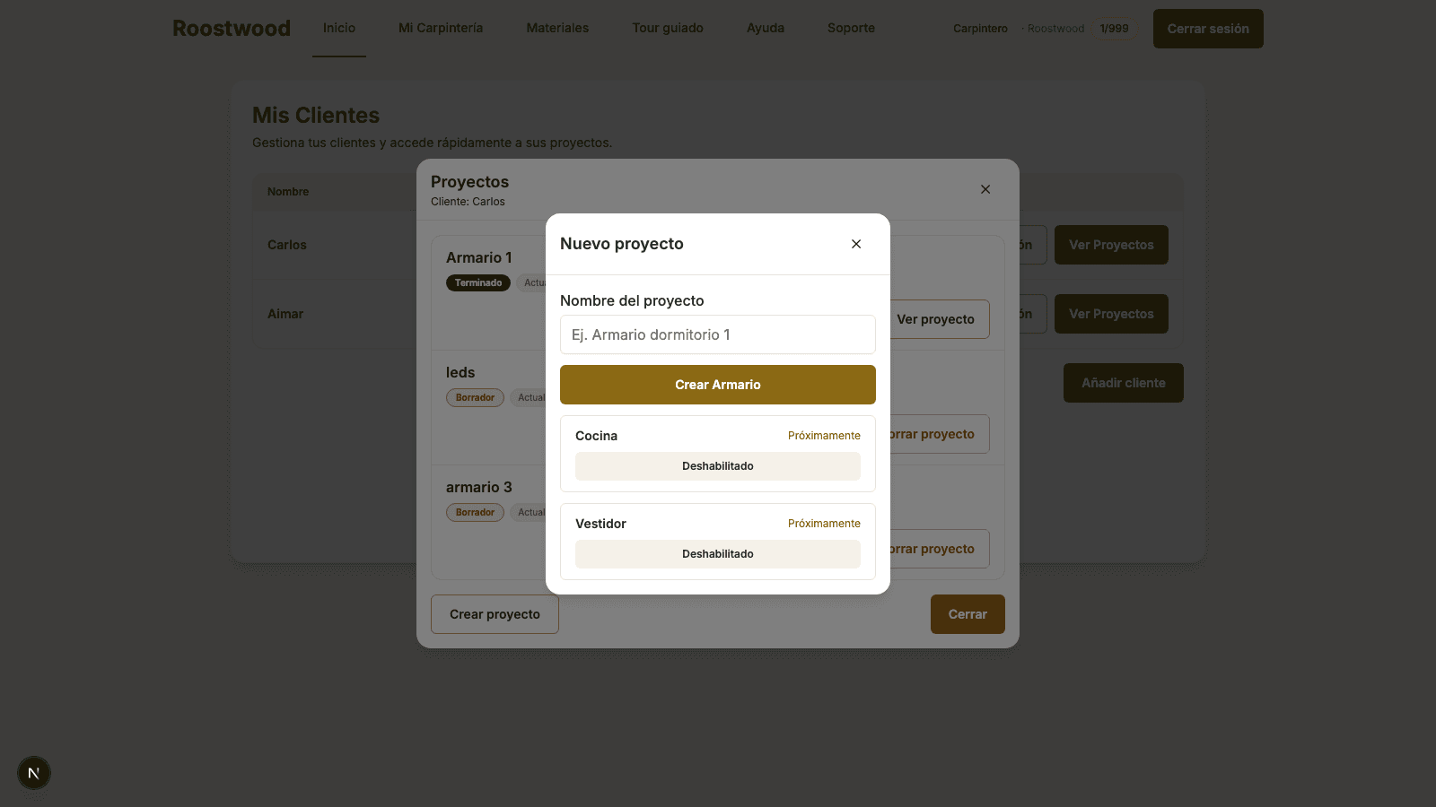Image resolution: width=1436 pixels, height=807 pixels.
Task: Open Ver Proyectos for Carlos
Action: [1111, 245]
